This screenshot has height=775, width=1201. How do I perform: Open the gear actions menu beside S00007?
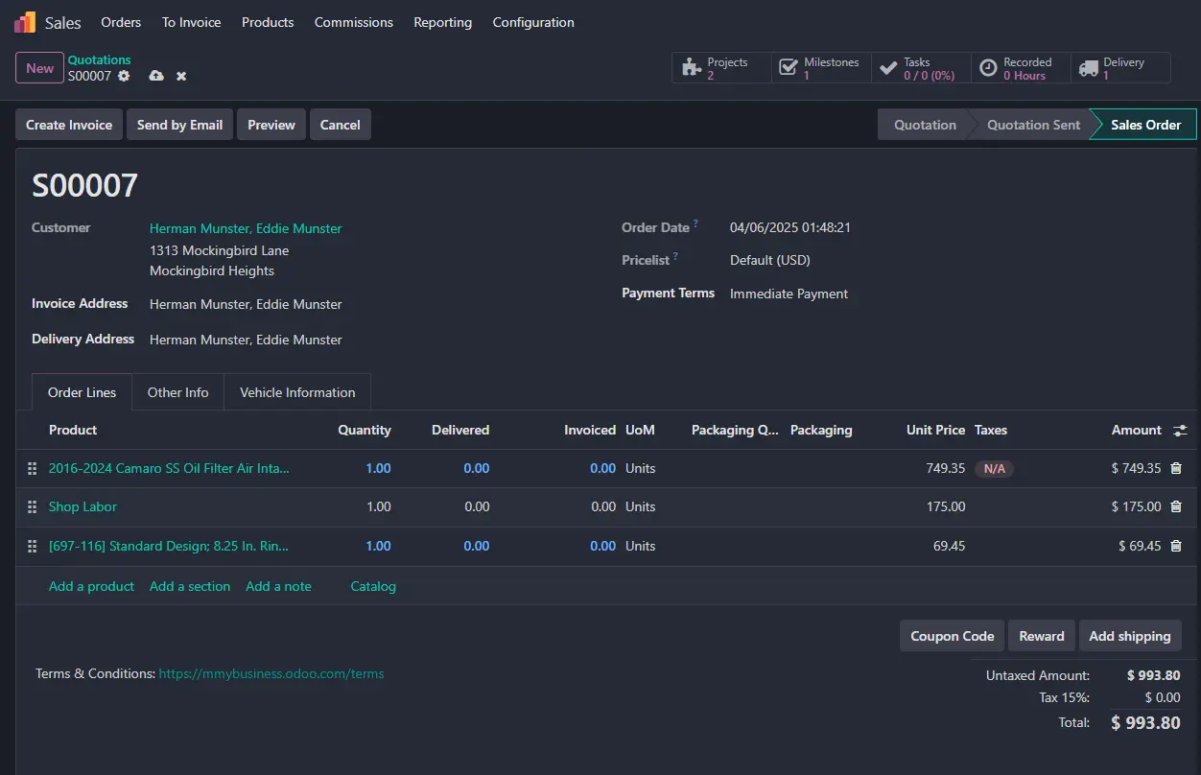[124, 76]
